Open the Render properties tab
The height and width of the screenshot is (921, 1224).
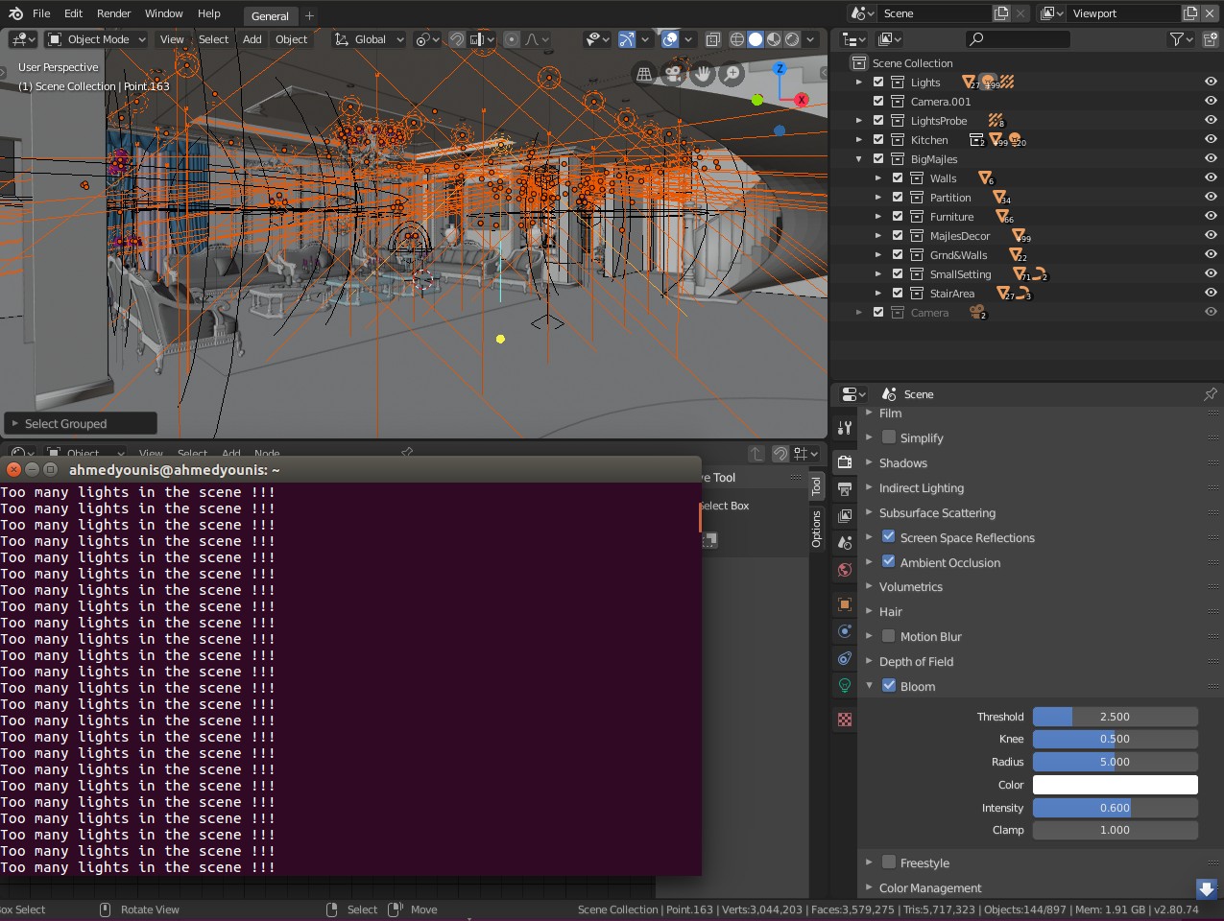click(x=845, y=461)
